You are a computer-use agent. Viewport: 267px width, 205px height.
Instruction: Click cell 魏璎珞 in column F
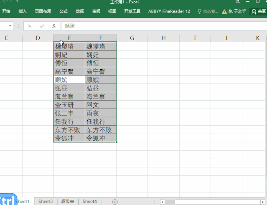(x=101, y=46)
